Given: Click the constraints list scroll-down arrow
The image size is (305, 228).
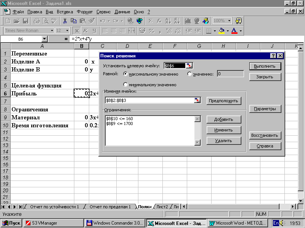Looking at the screenshot, I should tap(197, 142).
